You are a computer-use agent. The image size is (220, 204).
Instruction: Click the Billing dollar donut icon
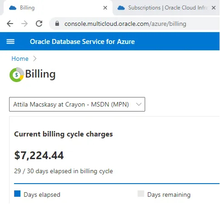17,75
